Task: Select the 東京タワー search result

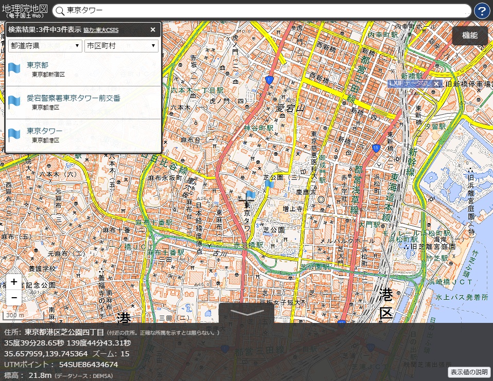Action: pyautogui.click(x=45, y=131)
